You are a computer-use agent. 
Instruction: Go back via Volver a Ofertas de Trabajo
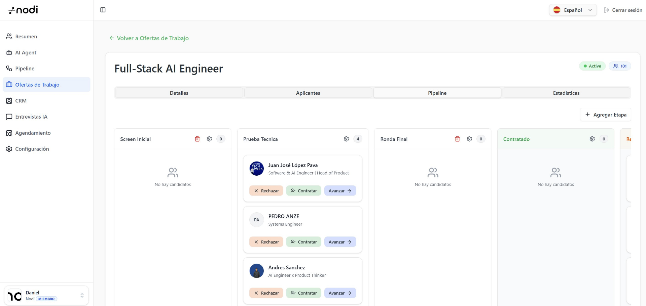pyautogui.click(x=149, y=38)
